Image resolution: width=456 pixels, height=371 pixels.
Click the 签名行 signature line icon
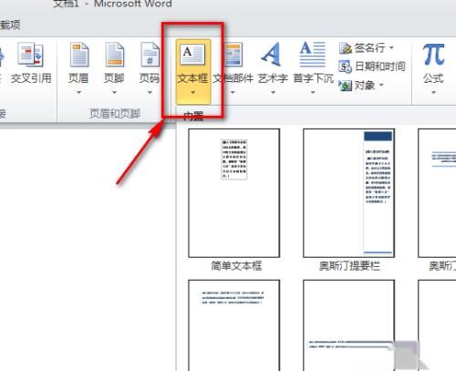[x=346, y=48]
